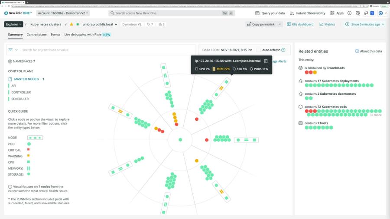Expand the chevron next to the filter icon
Viewport: 390px width, 219px height.
coord(16,50)
